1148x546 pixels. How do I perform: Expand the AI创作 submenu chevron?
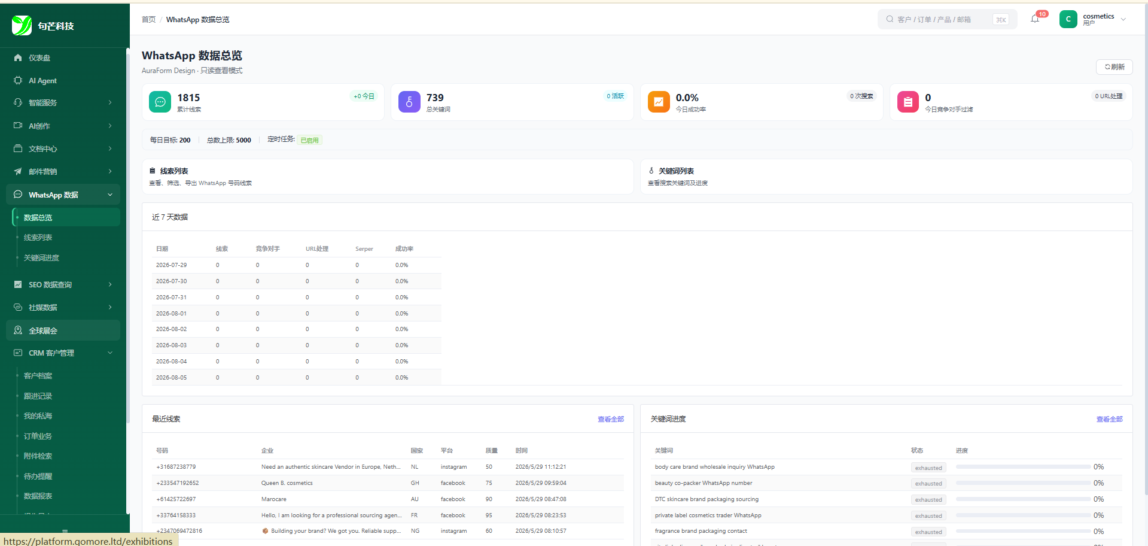(x=110, y=126)
